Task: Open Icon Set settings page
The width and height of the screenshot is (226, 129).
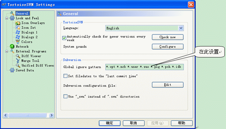Action: pyautogui.click(x=29, y=27)
